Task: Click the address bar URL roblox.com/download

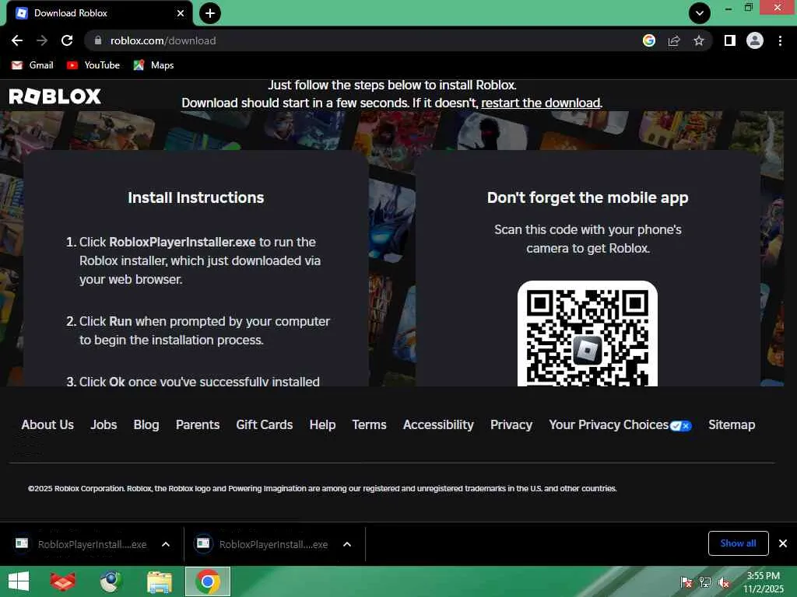Action: [163, 40]
